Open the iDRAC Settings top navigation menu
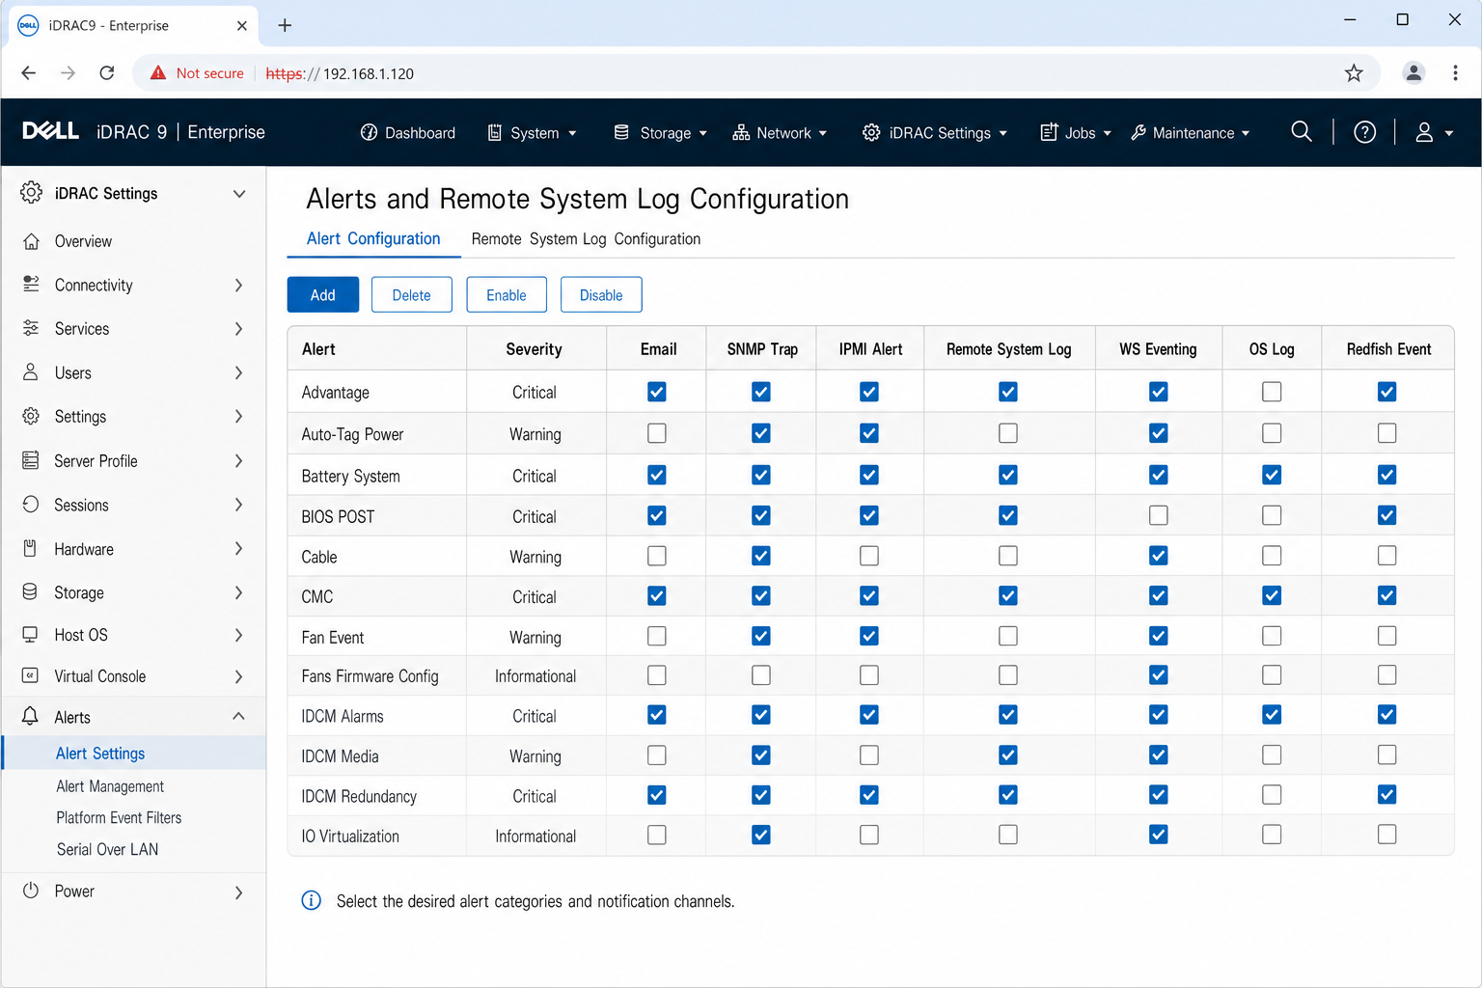 [x=935, y=132]
